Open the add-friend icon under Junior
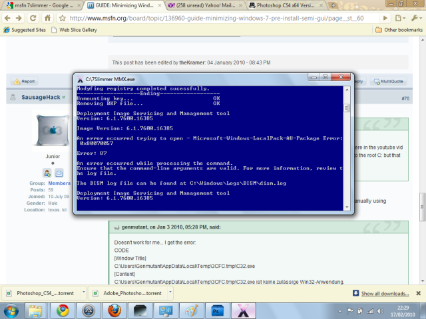Viewport: 426px width, 319px height. 47,173
